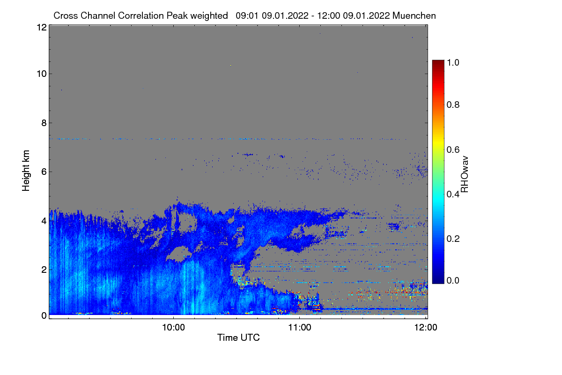Click the 'Time UTC' axis label
Image resolution: width=562 pixels, height=375 pixels.
238,337
